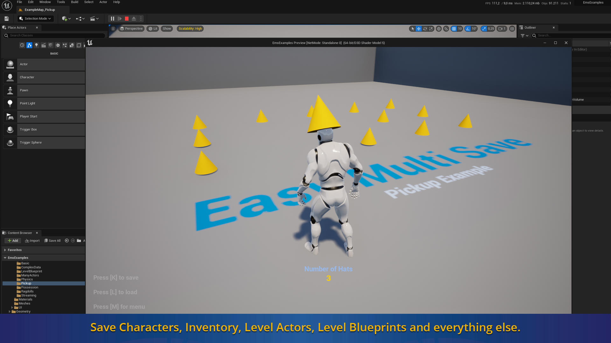Open the Tools menu
This screenshot has height=343, width=611.
60,2
